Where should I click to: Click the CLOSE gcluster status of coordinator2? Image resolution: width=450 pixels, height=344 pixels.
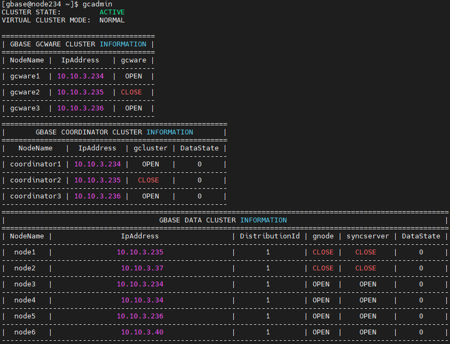point(149,180)
